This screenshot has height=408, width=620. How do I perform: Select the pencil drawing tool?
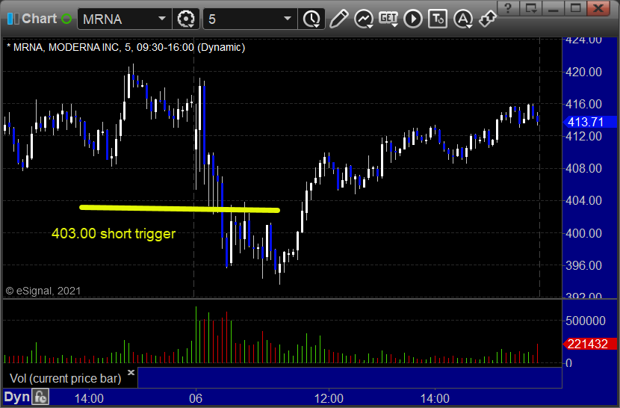pos(338,19)
